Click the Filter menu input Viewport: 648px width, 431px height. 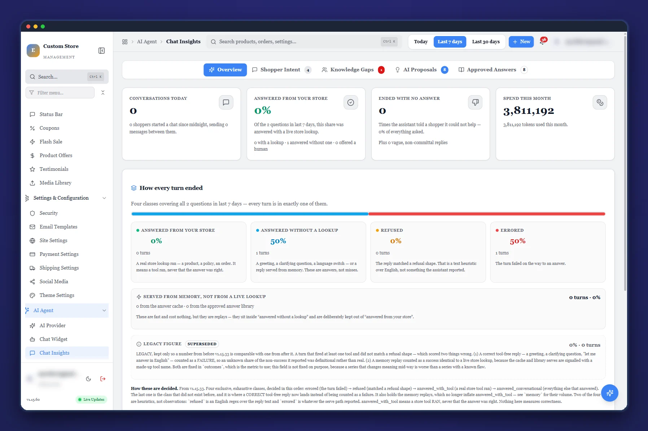(60, 93)
